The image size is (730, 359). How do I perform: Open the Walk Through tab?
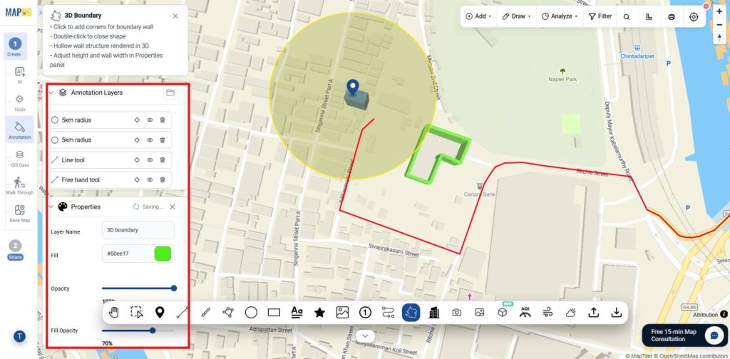[x=19, y=185]
